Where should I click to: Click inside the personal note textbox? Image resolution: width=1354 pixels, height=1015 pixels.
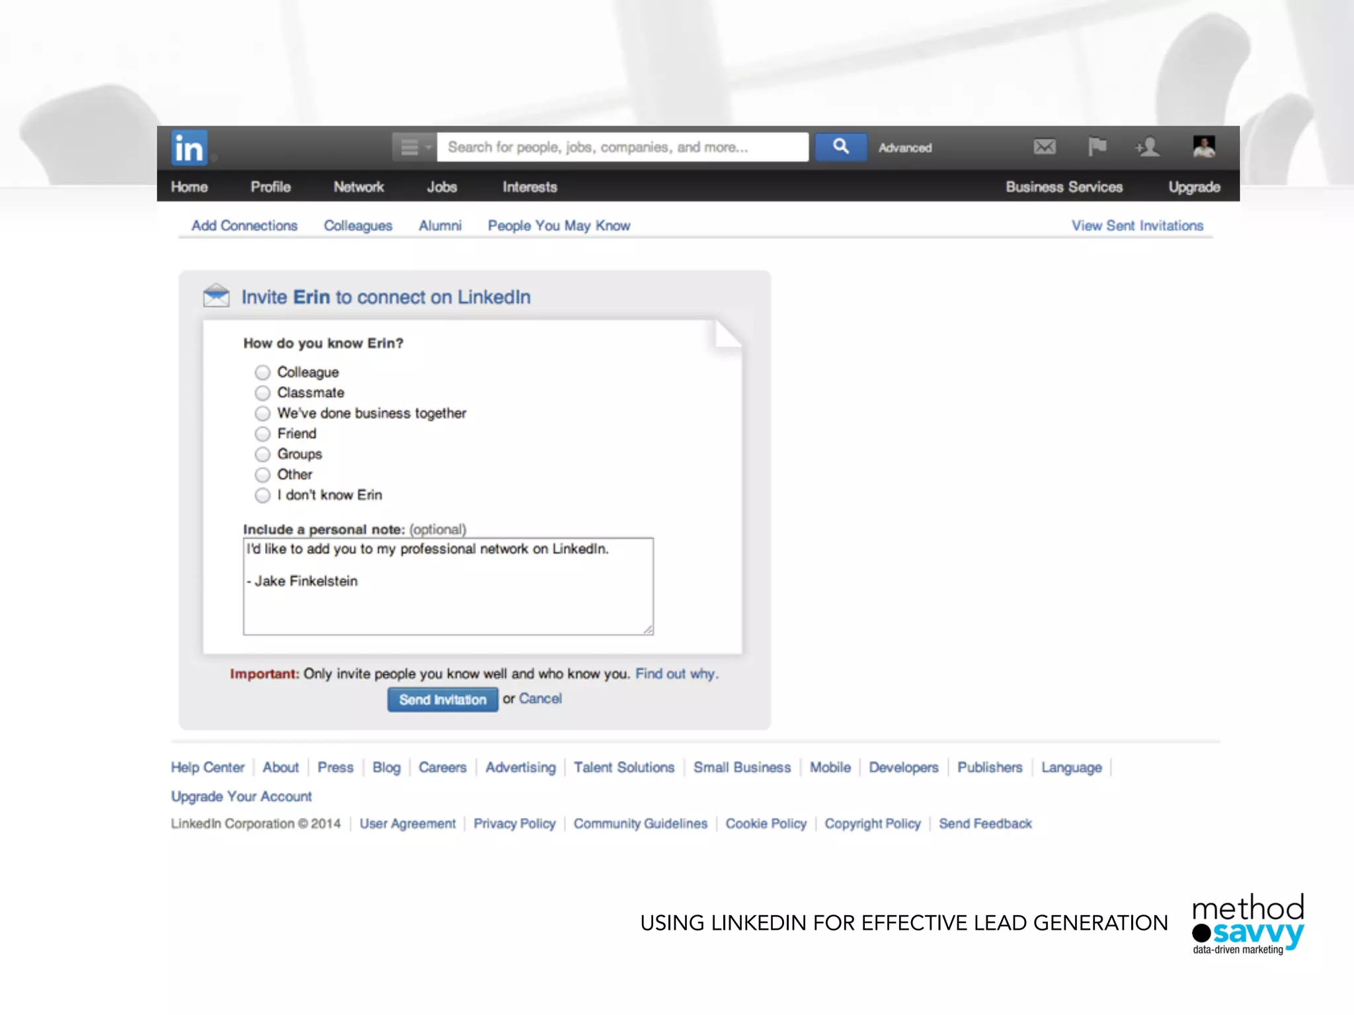click(x=448, y=587)
